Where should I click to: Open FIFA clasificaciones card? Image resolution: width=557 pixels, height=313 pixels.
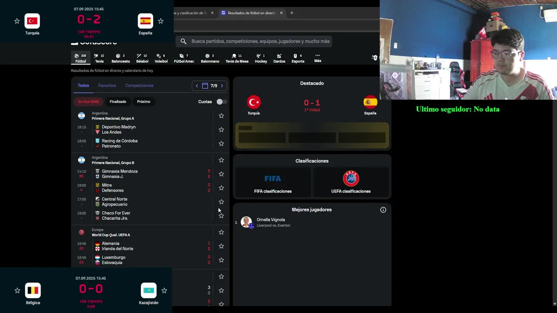pos(273,183)
